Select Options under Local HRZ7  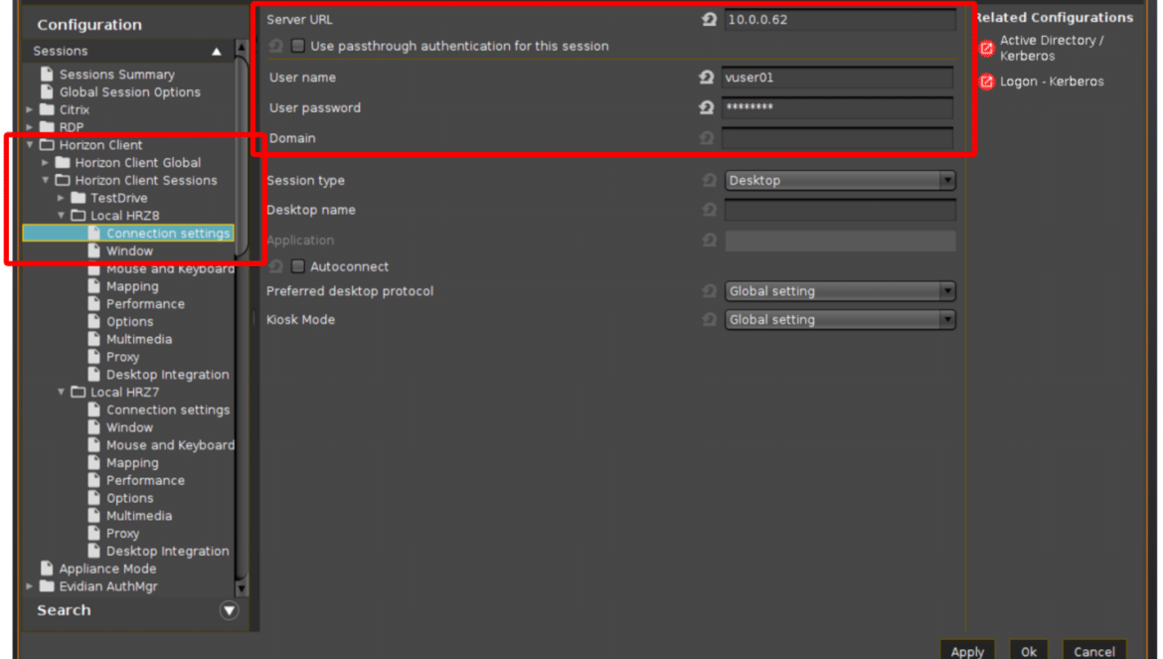click(130, 498)
